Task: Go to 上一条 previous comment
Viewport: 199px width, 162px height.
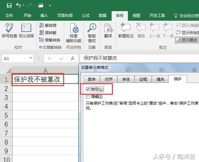Action: [x=154, y=30]
